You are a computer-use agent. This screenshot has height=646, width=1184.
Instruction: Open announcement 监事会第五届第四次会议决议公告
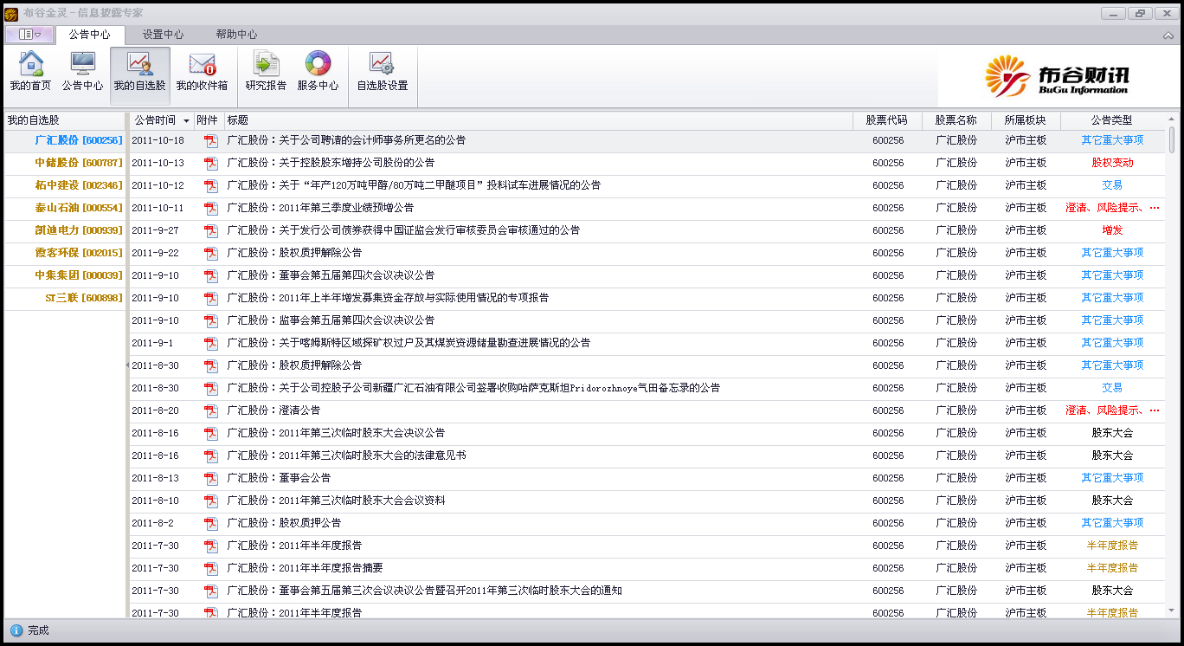click(x=331, y=320)
